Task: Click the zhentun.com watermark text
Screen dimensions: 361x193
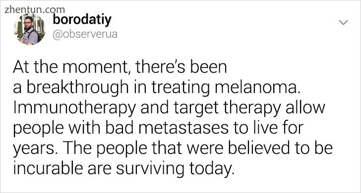Action: point(35,10)
